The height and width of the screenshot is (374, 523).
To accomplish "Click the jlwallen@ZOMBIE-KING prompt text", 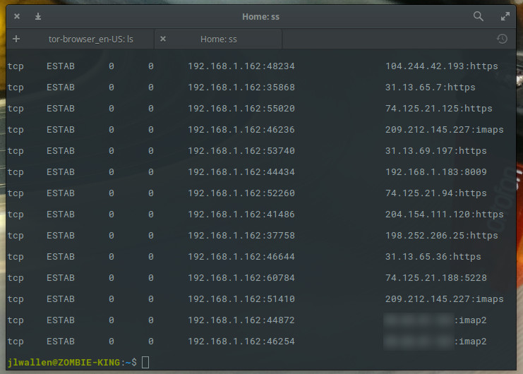I will coord(64,362).
